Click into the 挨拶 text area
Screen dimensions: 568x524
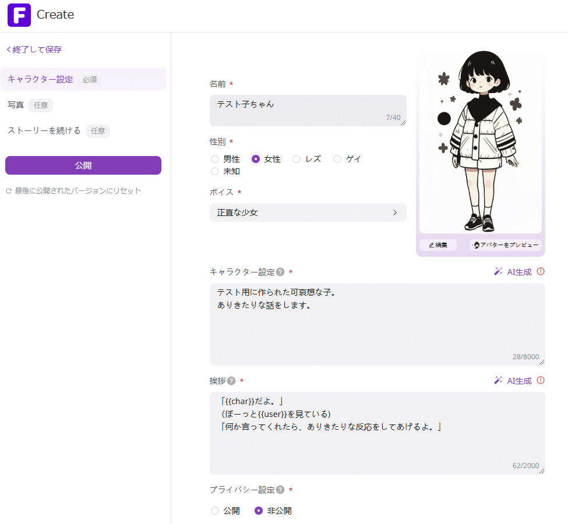coord(377,433)
